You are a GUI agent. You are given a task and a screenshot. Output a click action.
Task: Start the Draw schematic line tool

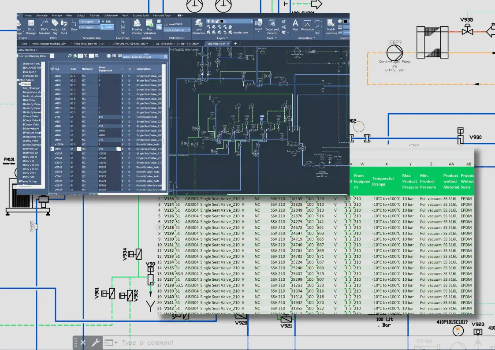tap(74, 25)
